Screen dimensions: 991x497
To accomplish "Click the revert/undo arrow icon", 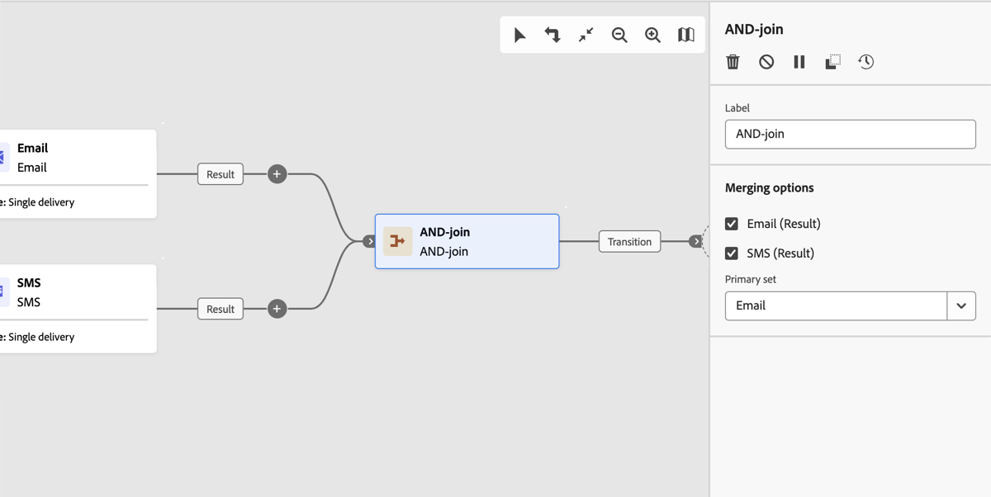I will click(552, 35).
